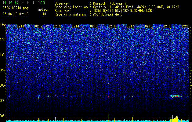This screenshot has height=122, width=192.
Task: Click the 0.7 kHz axis label
Action: point(2,101)
